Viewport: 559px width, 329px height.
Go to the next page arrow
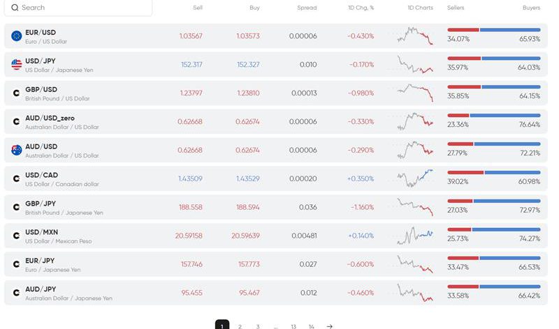(x=329, y=326)
